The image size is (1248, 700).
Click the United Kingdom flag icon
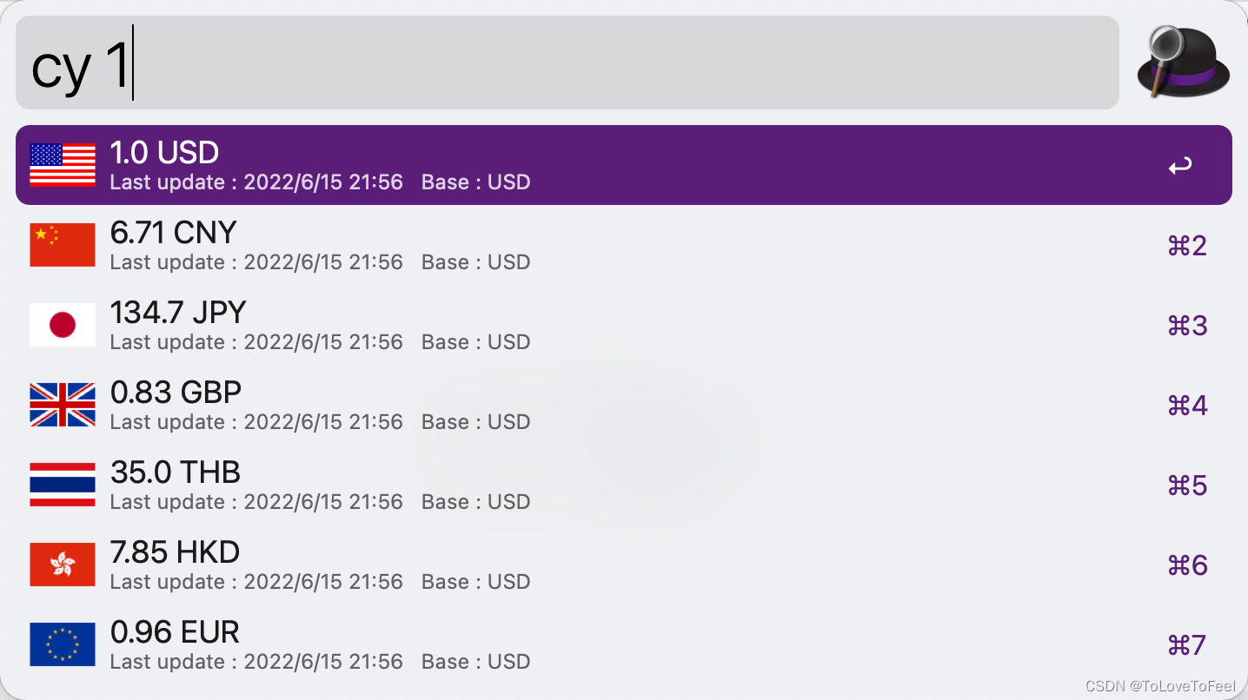63,405
